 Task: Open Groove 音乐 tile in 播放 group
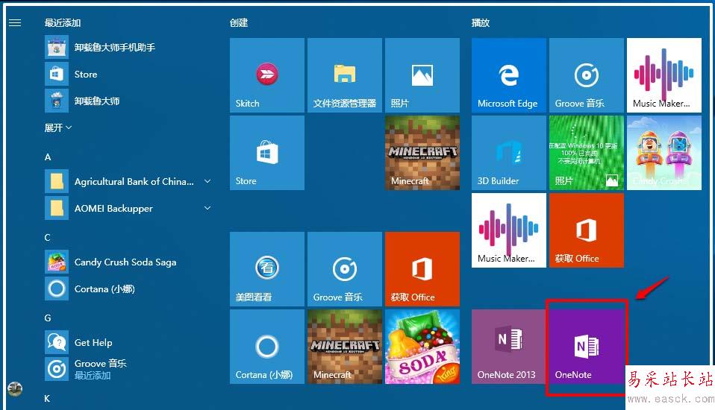pos(587,75)
